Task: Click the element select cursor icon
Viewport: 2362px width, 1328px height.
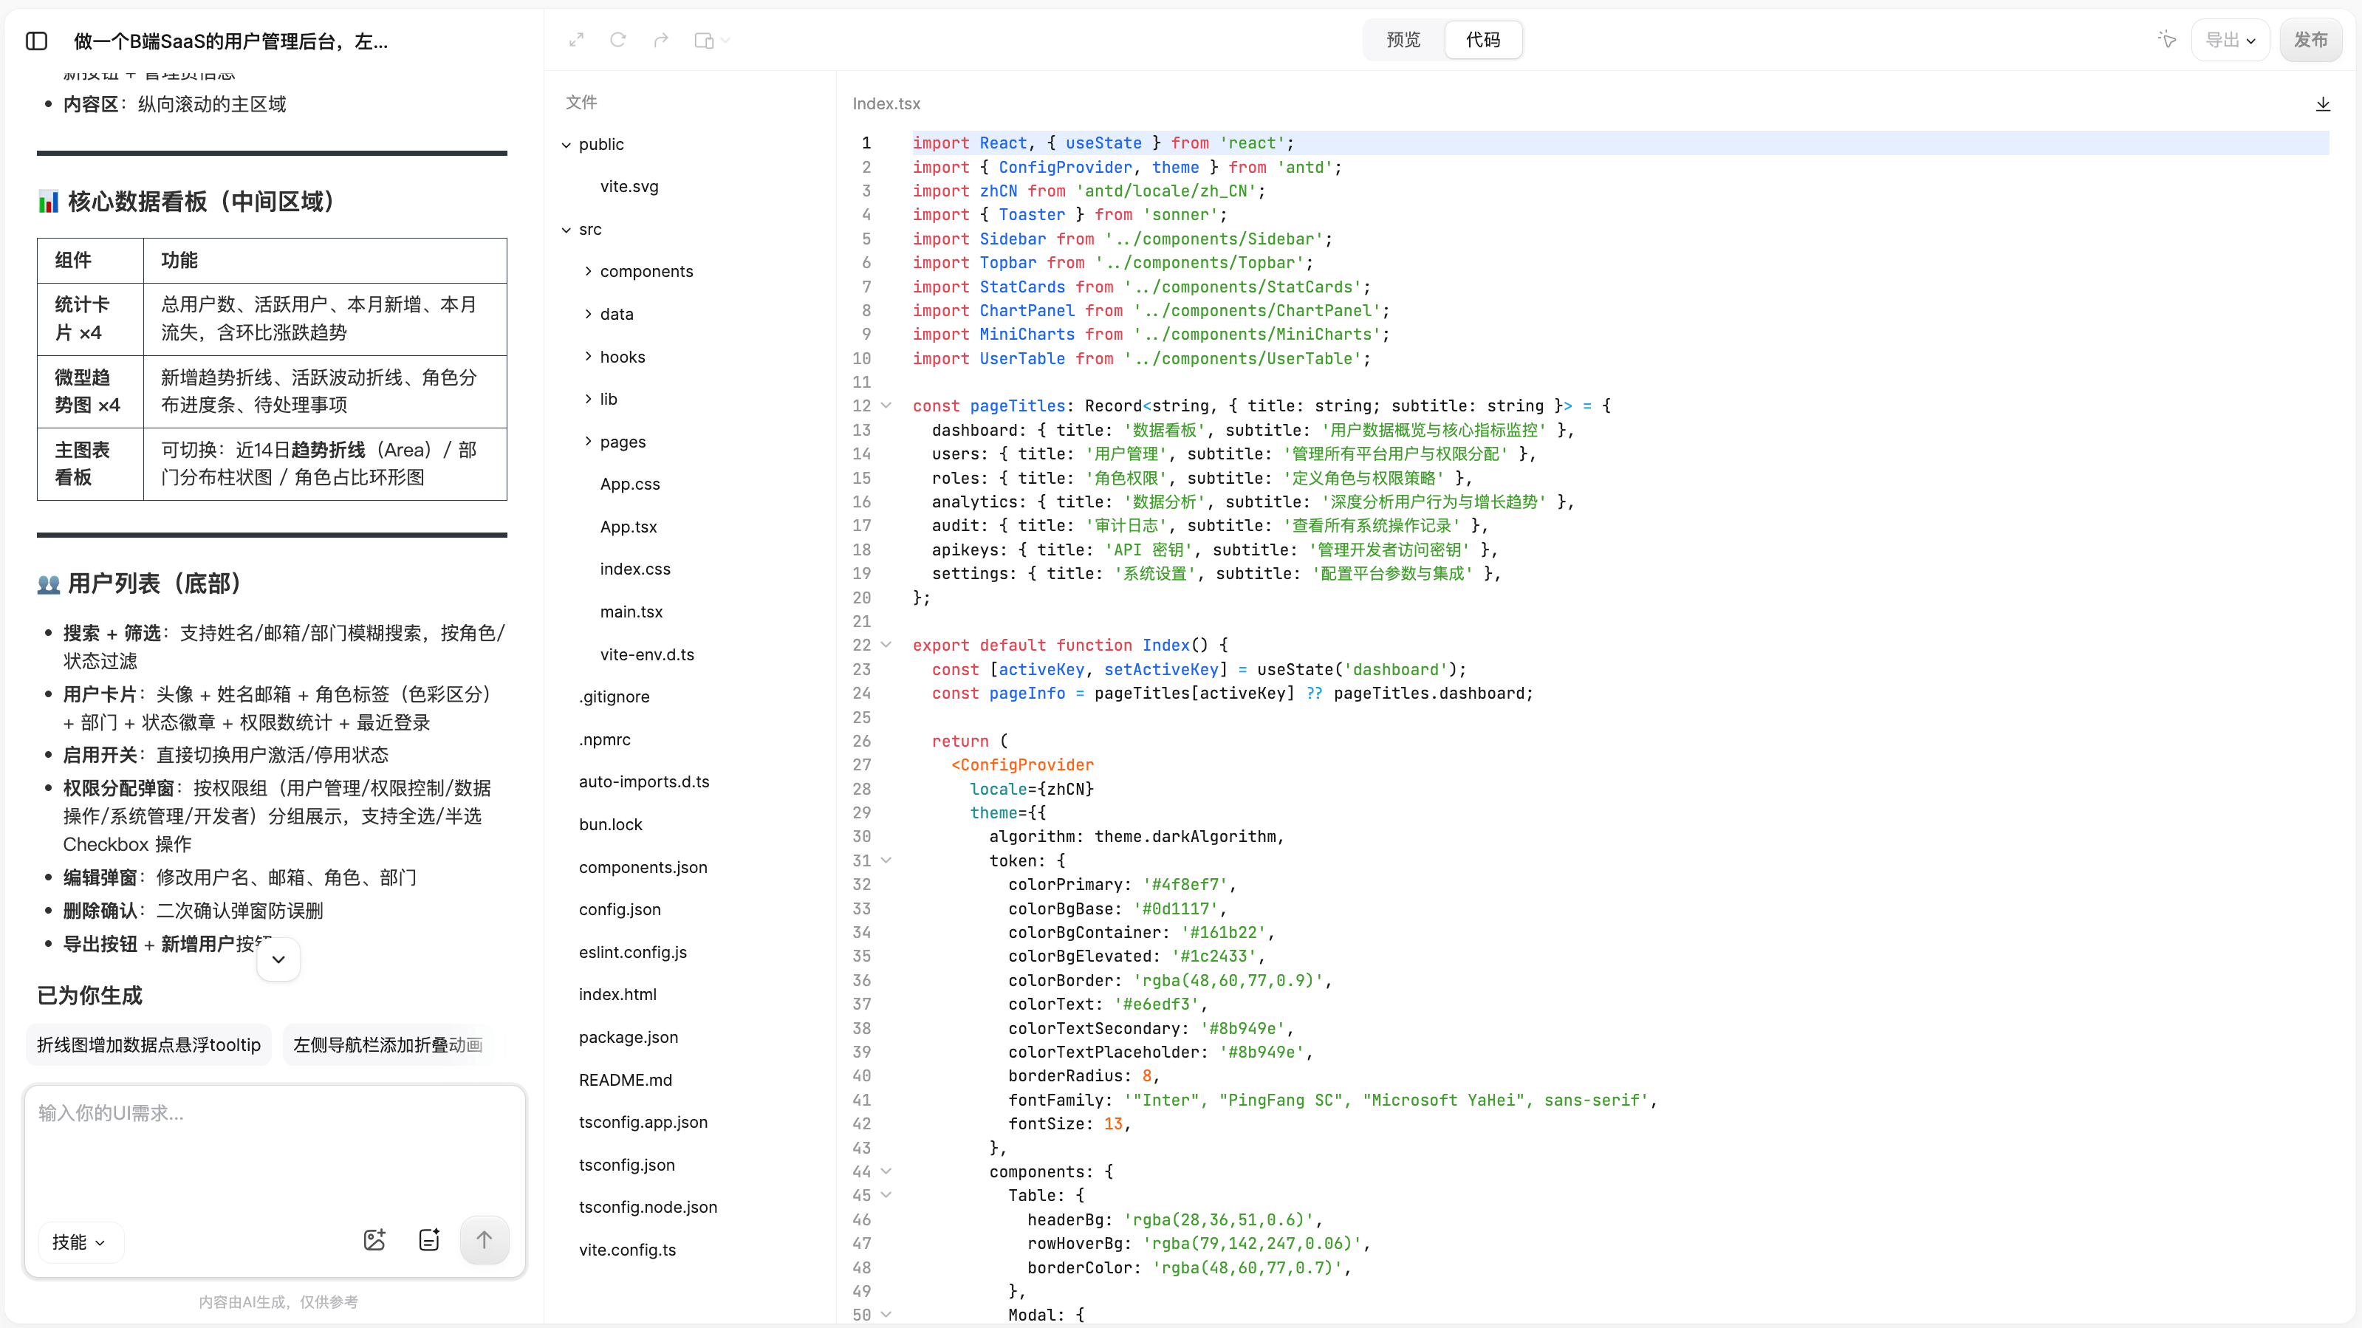Action: click(x=2167, y=39)
